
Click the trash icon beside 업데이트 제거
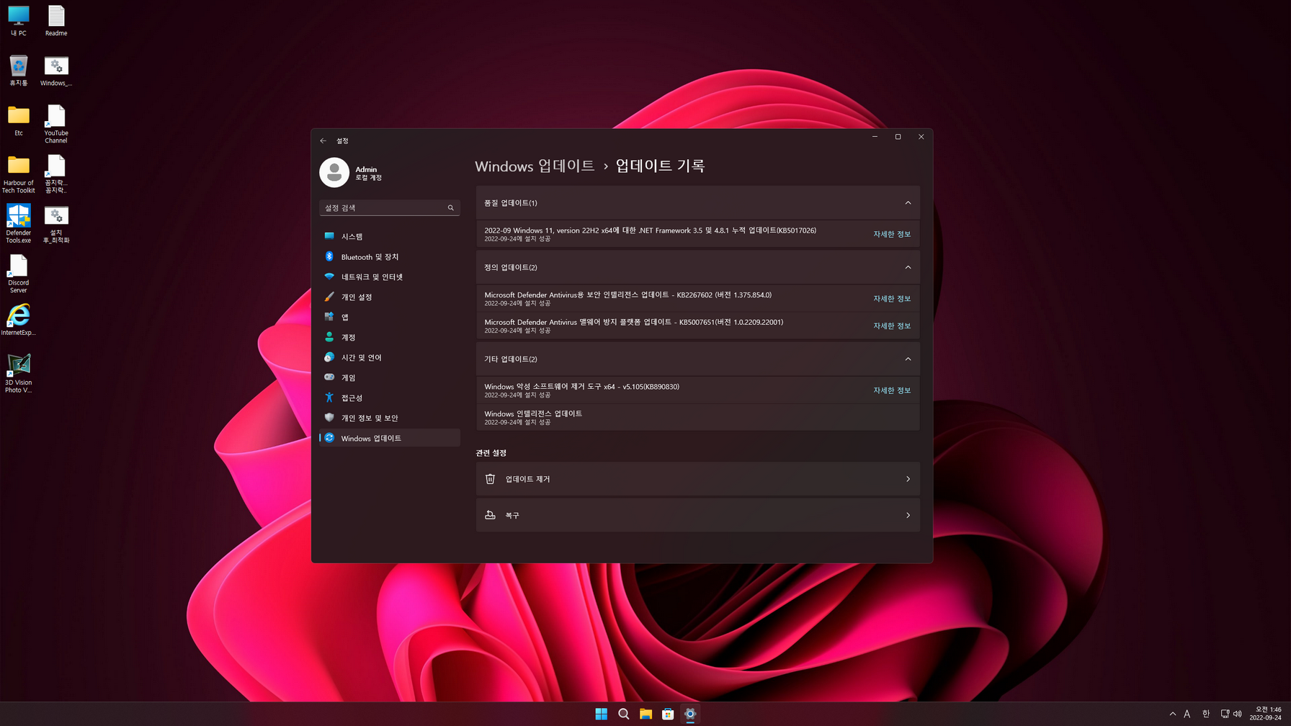tap(490, 479)
